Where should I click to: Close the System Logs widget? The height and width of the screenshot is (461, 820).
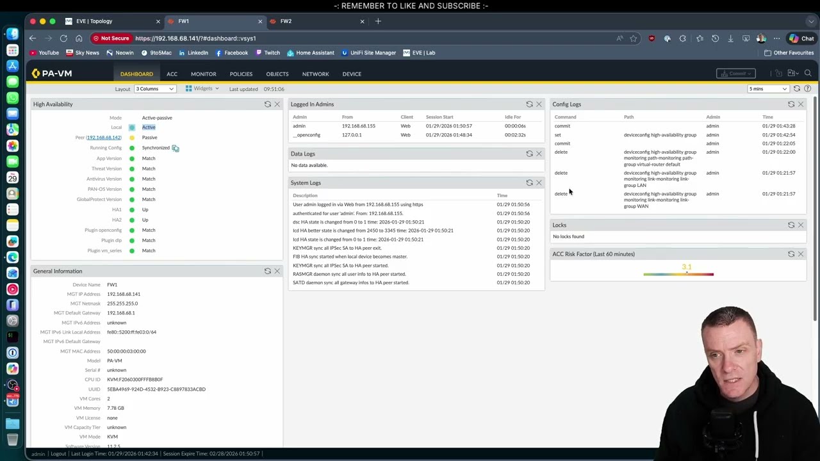[539, 182]
